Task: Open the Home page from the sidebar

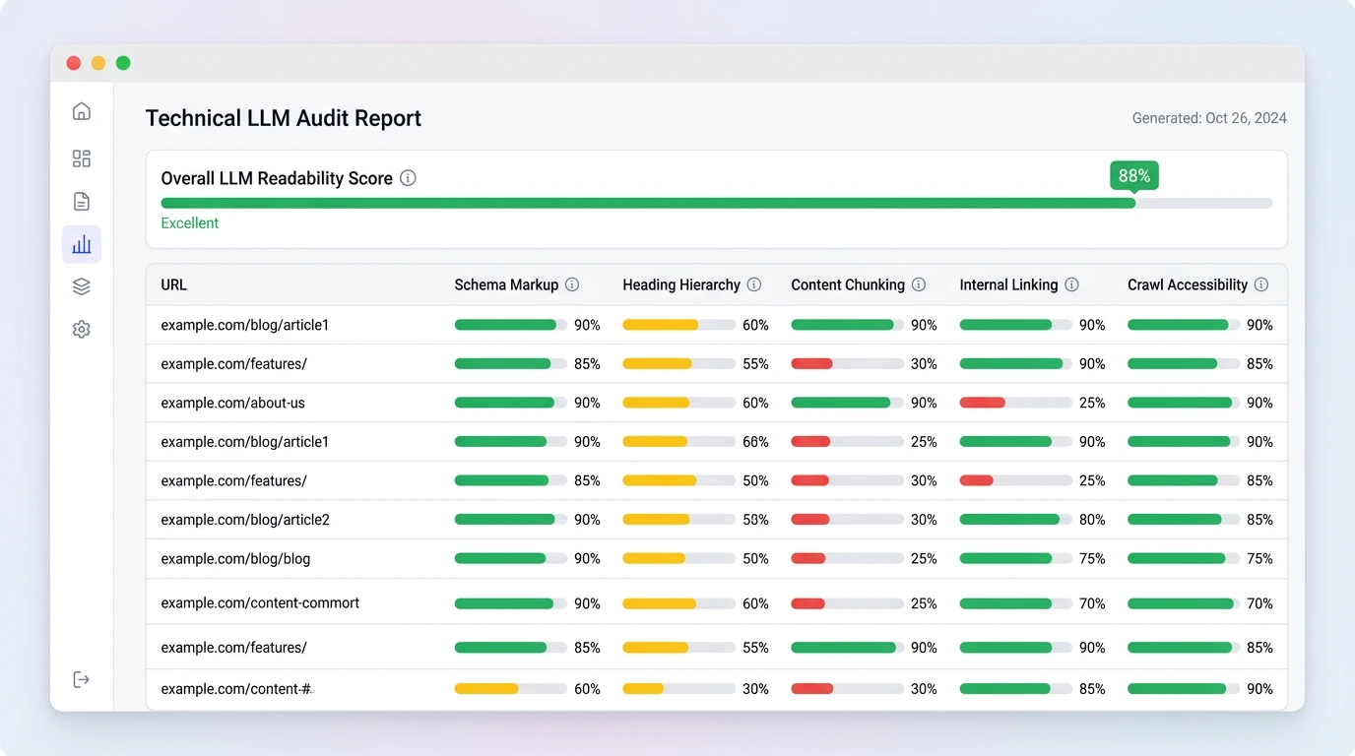Action: pos(81,111)
